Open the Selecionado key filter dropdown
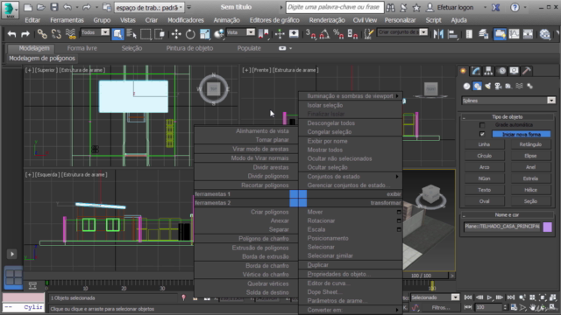Screen dimensions: 561x315 pos(435,297)
